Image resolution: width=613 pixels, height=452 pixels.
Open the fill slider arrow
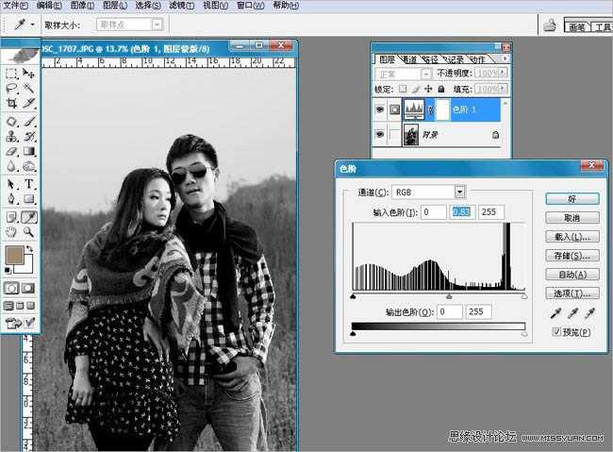pos(503,89)
